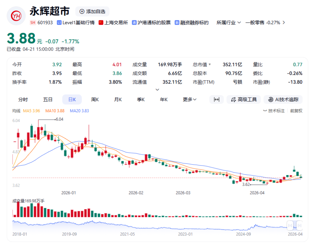Switch to the 分时 chart tab
Image resolution: width=312 pixels, height=244 pixels.
pos(23,100)
